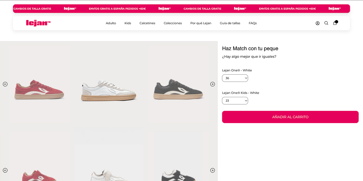
Task: Open the account icon in the header
Action: 317,23
